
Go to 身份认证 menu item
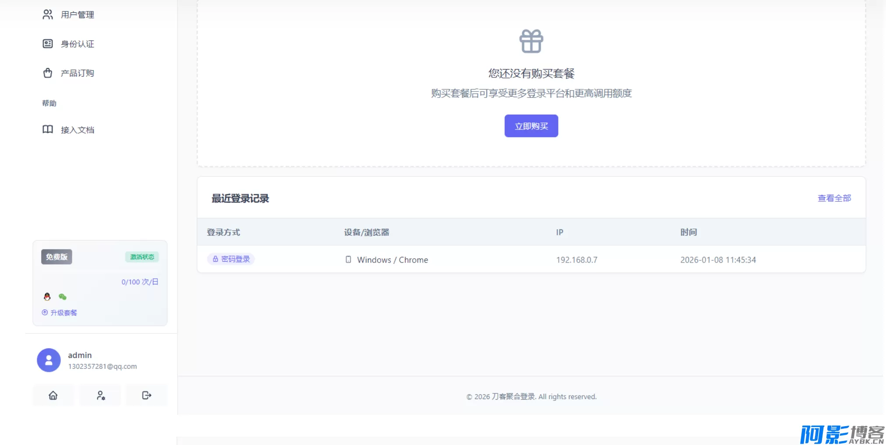[77, 44]
